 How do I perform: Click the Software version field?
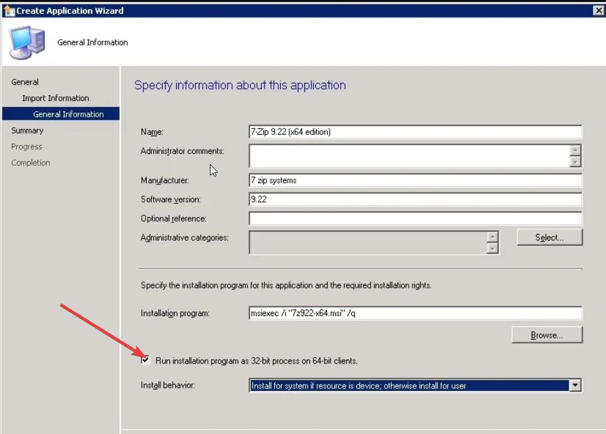pyautogui.click(x=415, y=199)
